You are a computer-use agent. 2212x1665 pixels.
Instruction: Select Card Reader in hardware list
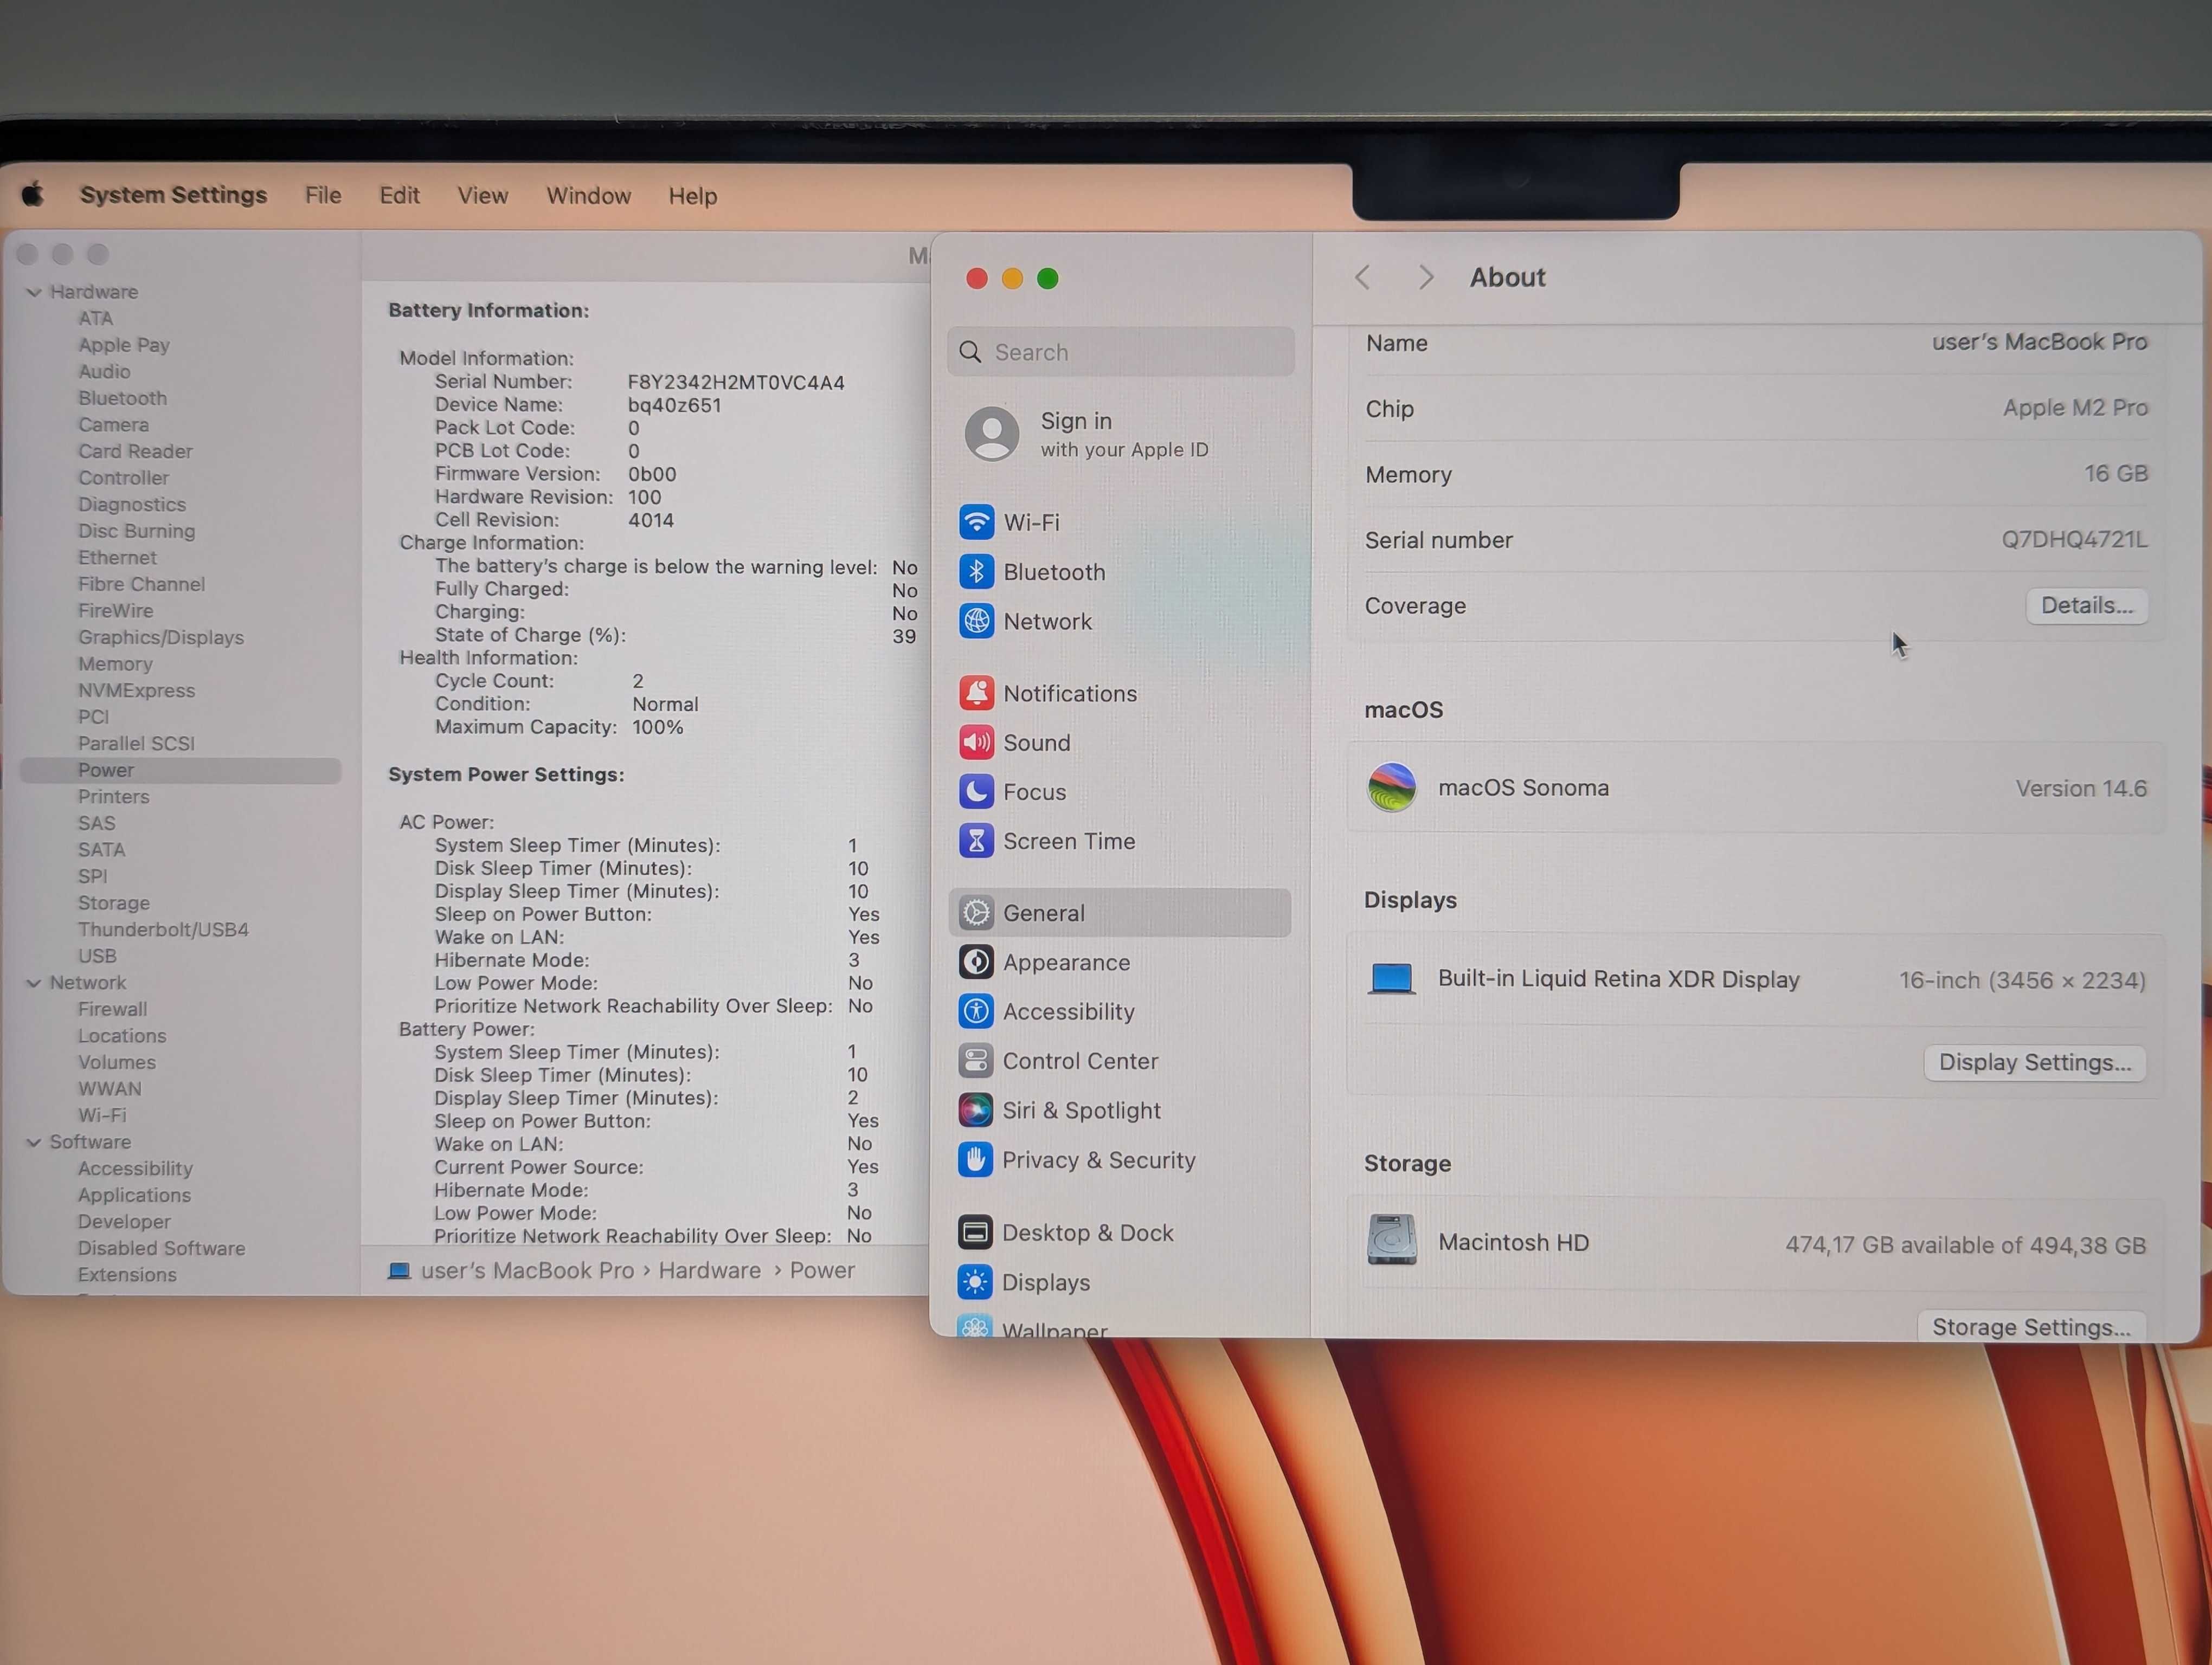135,451
